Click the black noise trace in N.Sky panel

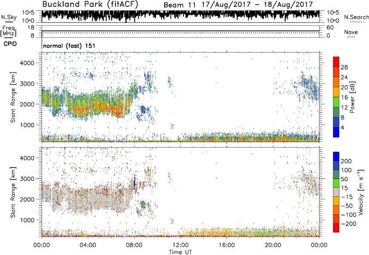coord(180,15)
